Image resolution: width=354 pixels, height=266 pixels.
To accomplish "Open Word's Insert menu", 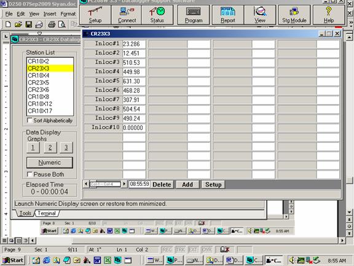I will 50,14.
